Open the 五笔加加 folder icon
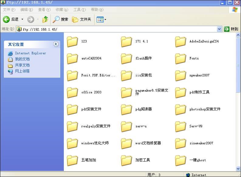Viewport: 241px width, 177px height. (72, 160)
